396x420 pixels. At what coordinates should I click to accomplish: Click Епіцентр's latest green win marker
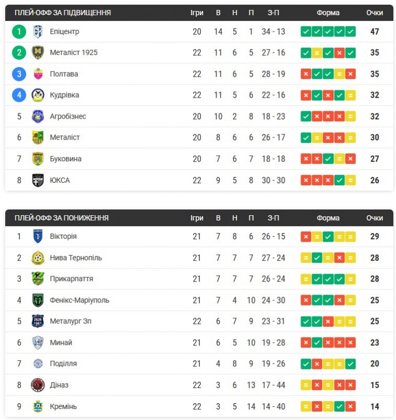[350, 31]
